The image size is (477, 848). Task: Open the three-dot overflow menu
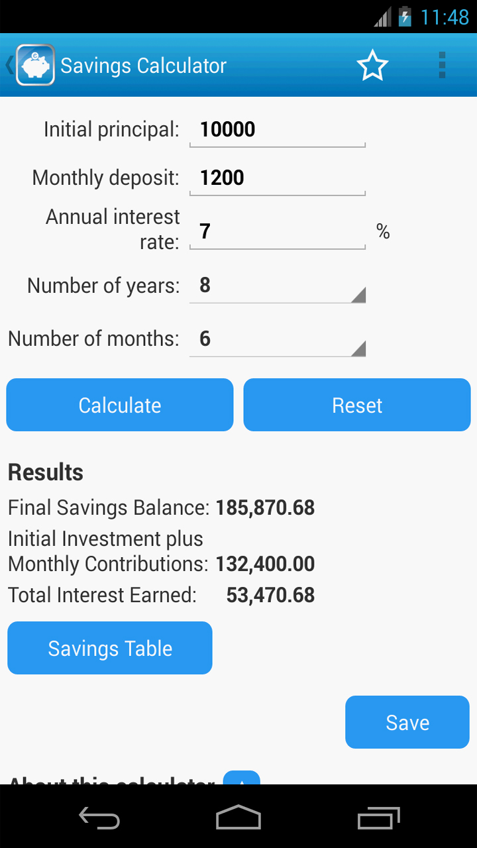(442, 66)
